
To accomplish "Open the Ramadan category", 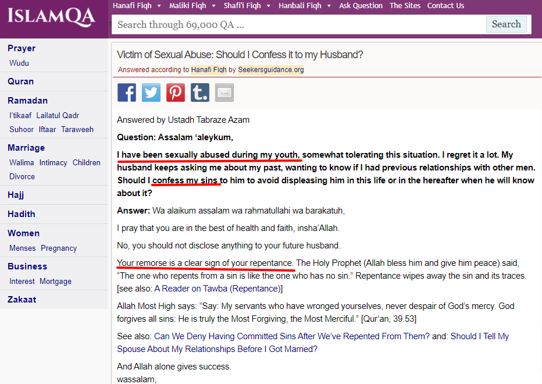I will click(28, 101).
